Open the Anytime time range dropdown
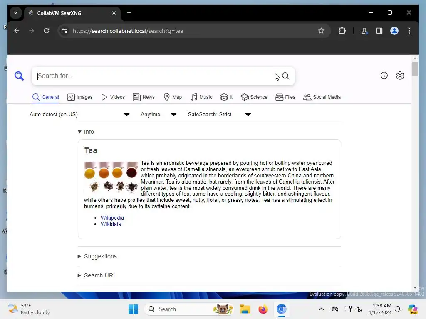 point(159,115)
